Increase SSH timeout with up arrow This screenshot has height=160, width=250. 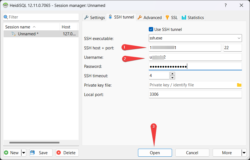(x=172, y=74)
